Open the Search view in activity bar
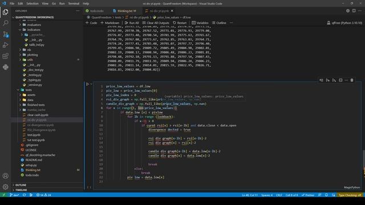Image resolution: width=365 pixels, height=205 pixels. click(5, 23)
